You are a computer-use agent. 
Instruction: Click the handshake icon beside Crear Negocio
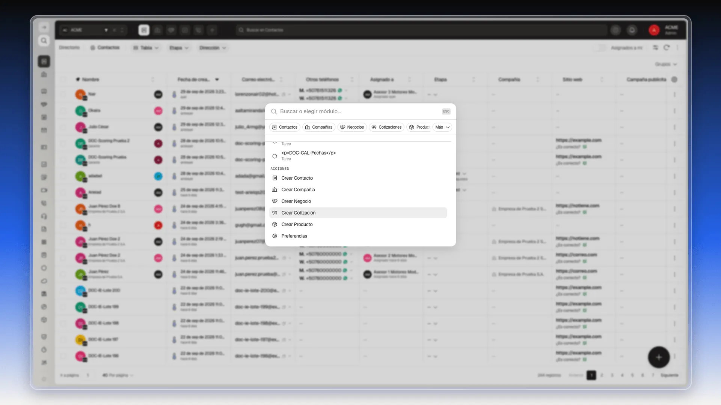[x=275, y=201]
